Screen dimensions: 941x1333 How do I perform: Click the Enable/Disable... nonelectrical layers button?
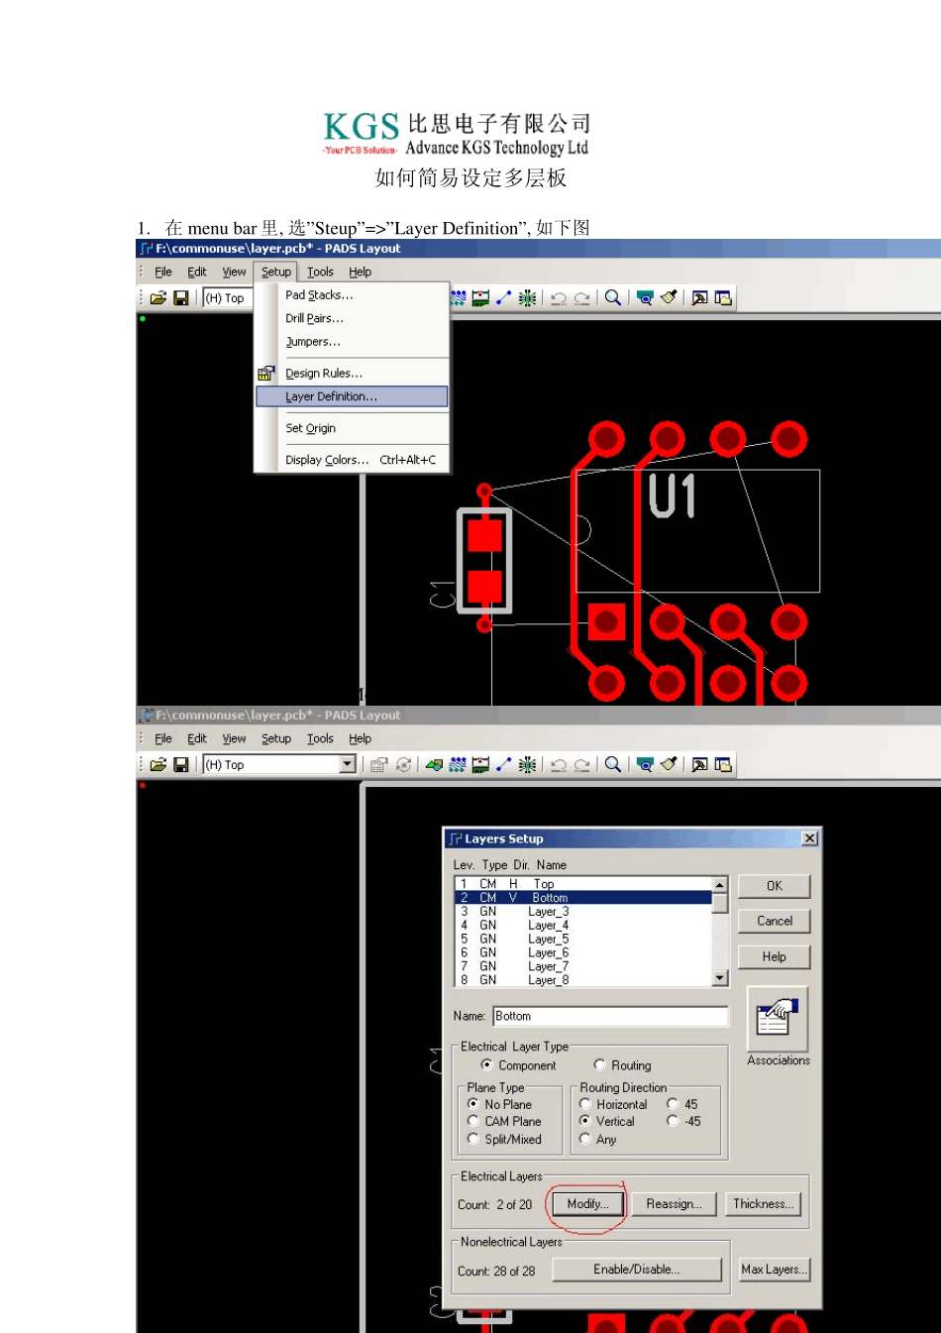(636, 1270)
